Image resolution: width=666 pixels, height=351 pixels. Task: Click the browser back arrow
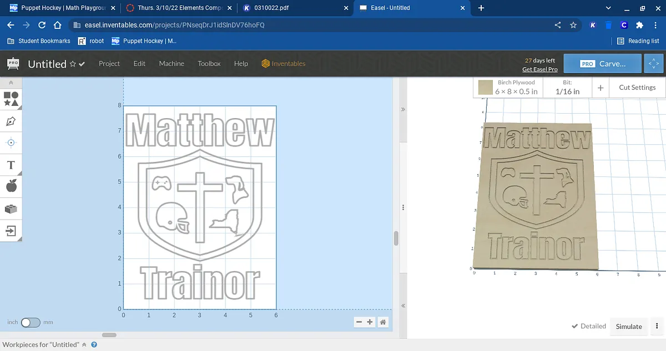pyautogui.click(x=11, y=25)
